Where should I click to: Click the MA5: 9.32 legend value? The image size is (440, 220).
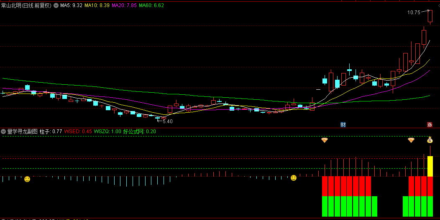click(71, 5)
